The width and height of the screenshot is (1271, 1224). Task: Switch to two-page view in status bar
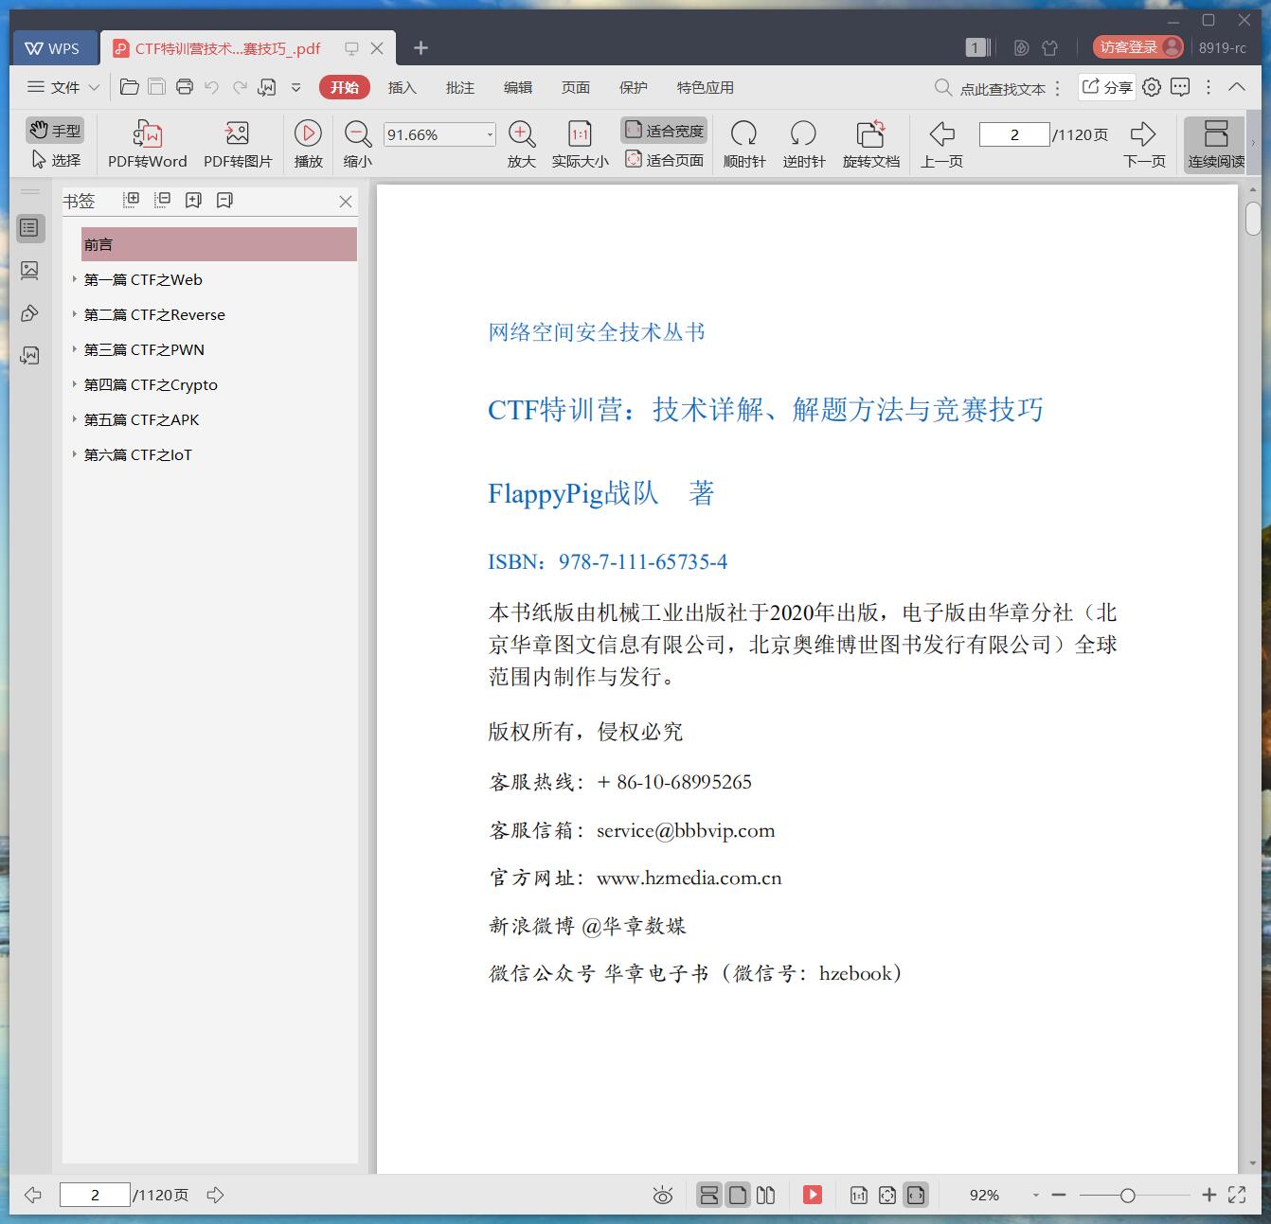(766, 1196)
